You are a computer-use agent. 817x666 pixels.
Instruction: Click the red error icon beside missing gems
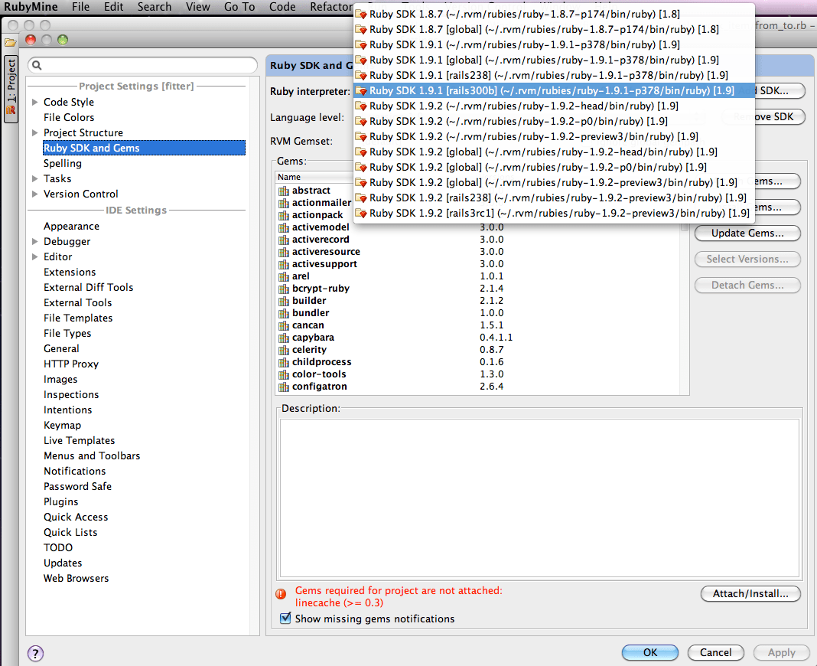click(x=281, y=593)
